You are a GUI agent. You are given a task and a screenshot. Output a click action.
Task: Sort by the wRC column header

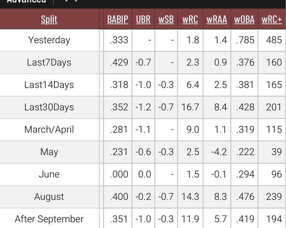click(x=190, y=19)
